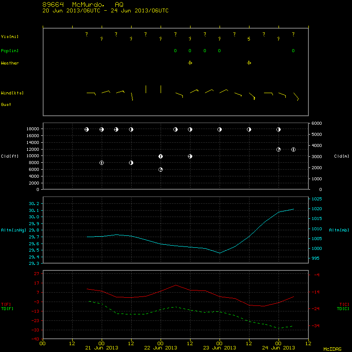Click the 22 Jun 2013 date label
Image resolution: width=352 pixels, height=352 pixels.
[161, 348]
